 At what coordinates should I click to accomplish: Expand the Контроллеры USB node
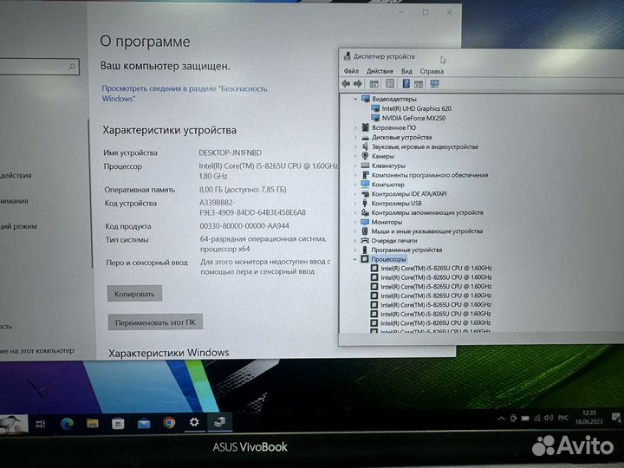(x=355, y=204)
